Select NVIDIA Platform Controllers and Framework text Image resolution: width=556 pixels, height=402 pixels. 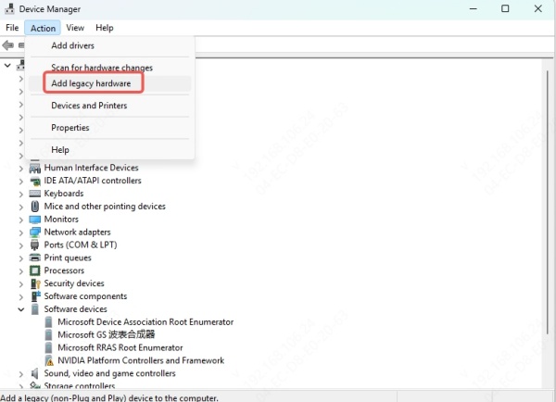click(x=141, y=360)
